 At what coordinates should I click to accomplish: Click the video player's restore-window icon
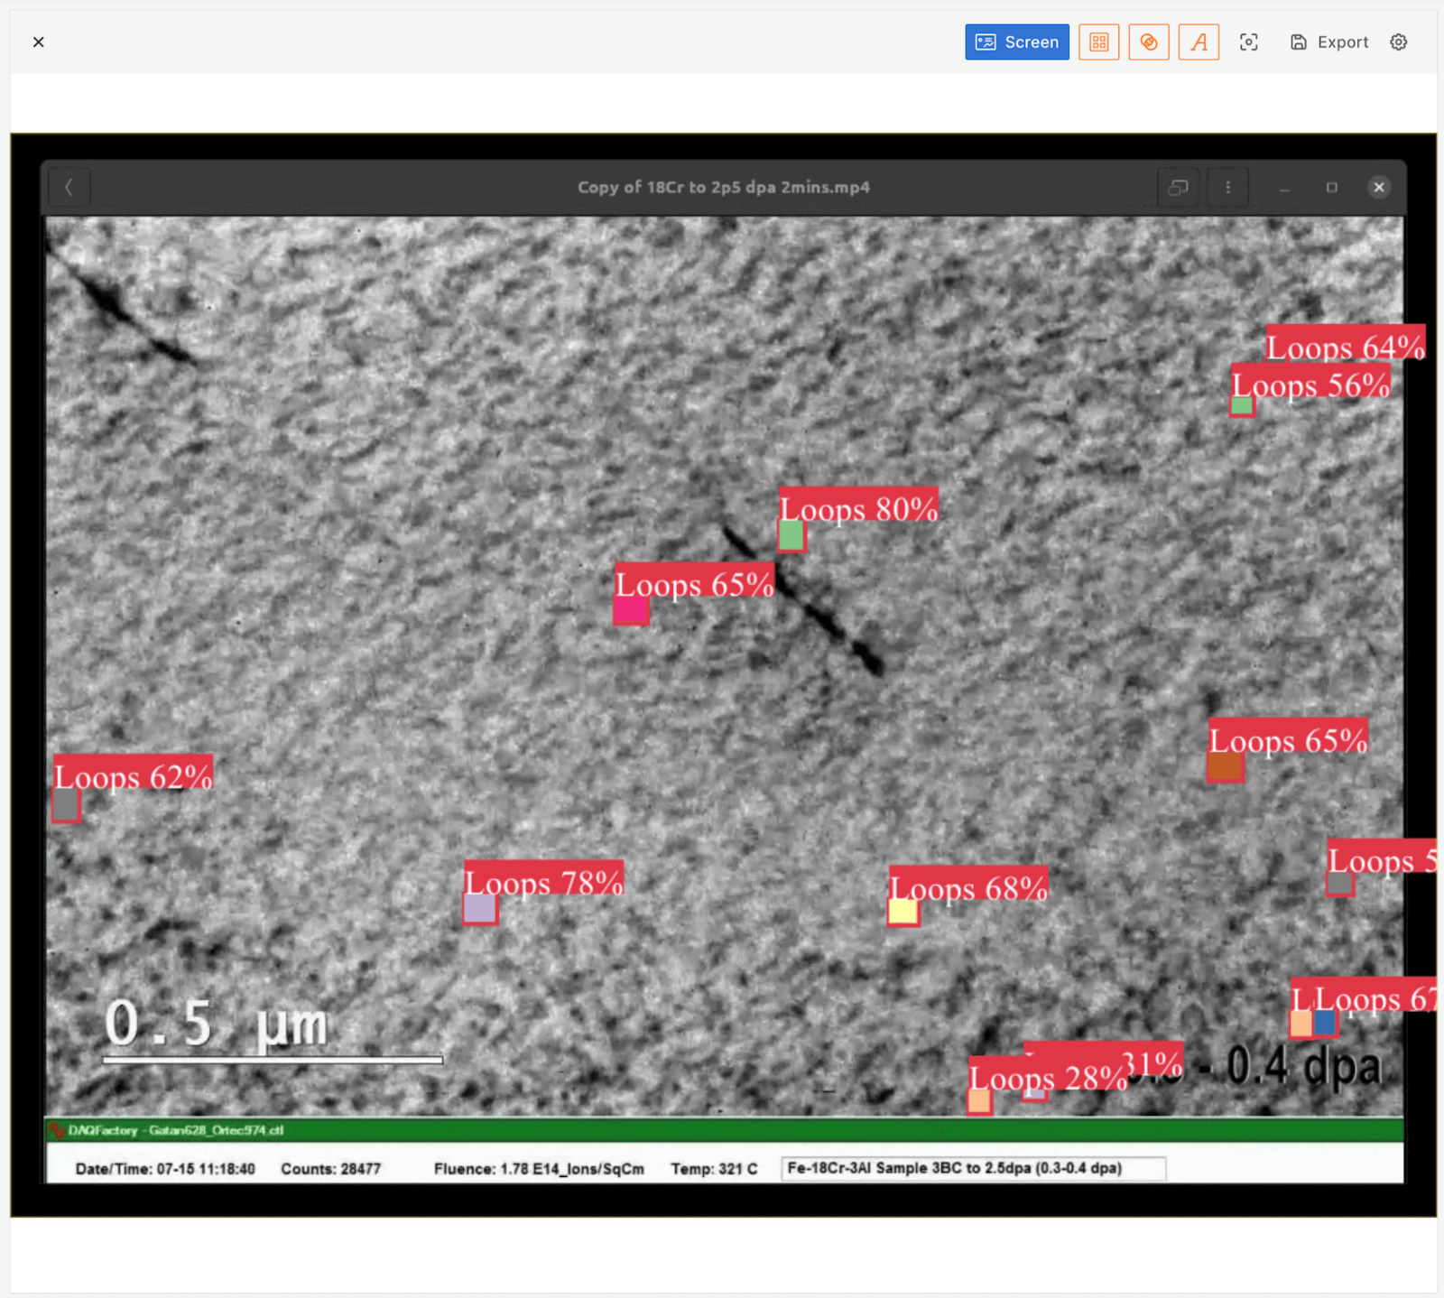[1178, 188]
